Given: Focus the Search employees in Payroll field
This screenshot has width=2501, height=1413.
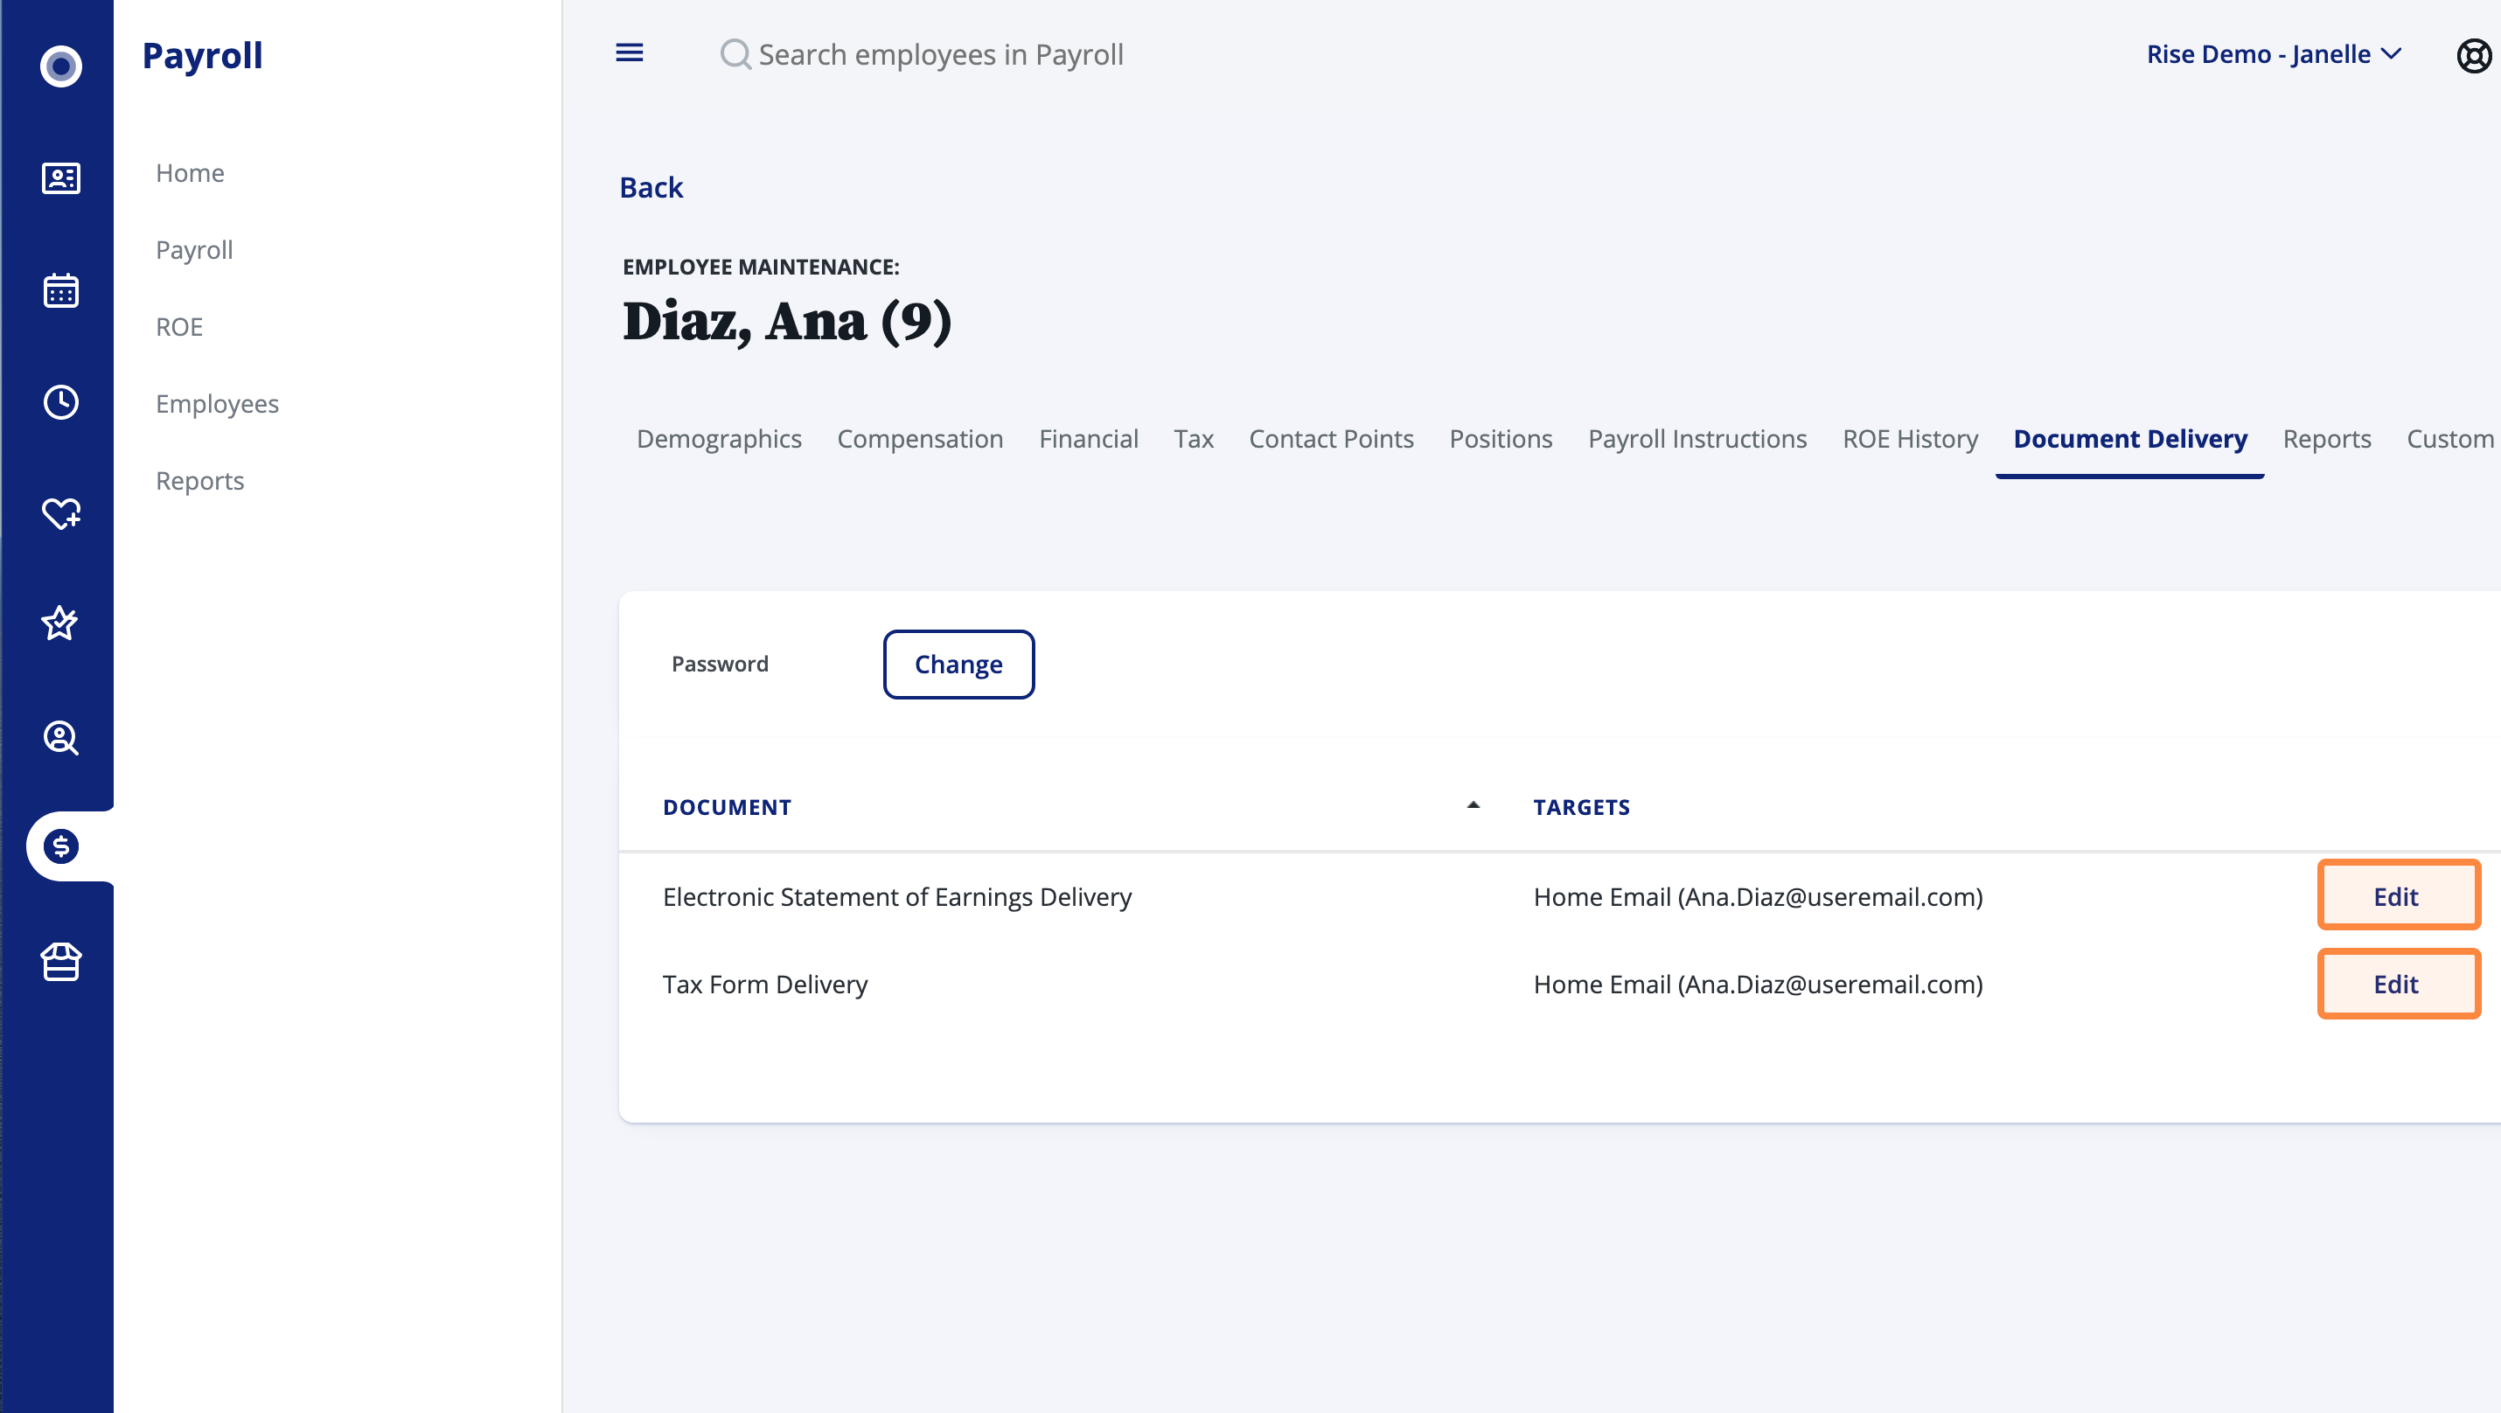Looking at the screenshot, I should pyautogui.click(x=940, y=54).
